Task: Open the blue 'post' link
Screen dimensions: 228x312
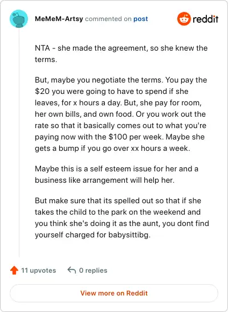Action: tap(141, 19)
